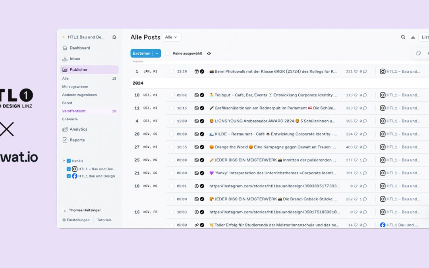
Task: Click the Erstellen button
Action: (x=142, y=53)
